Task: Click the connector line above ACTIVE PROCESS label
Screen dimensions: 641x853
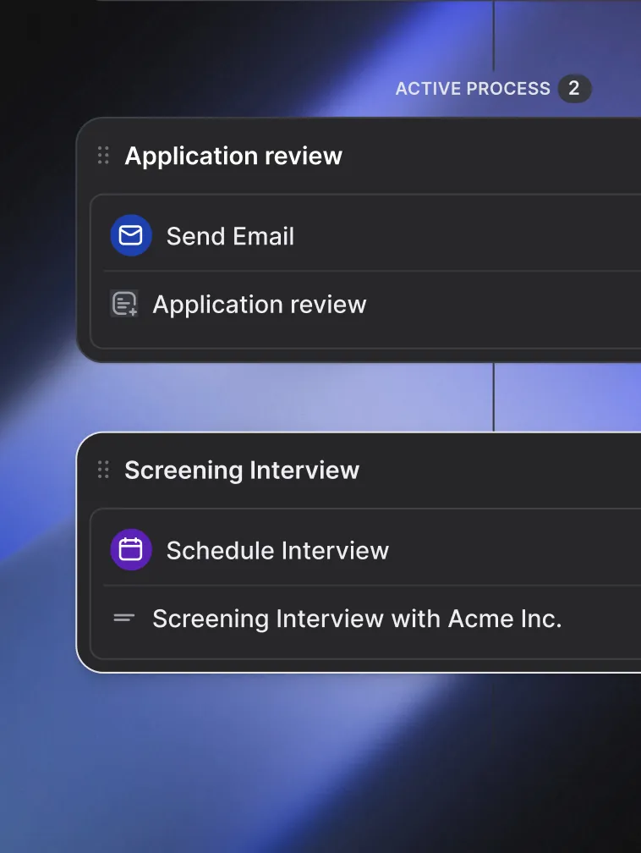Action: [494, 36]
